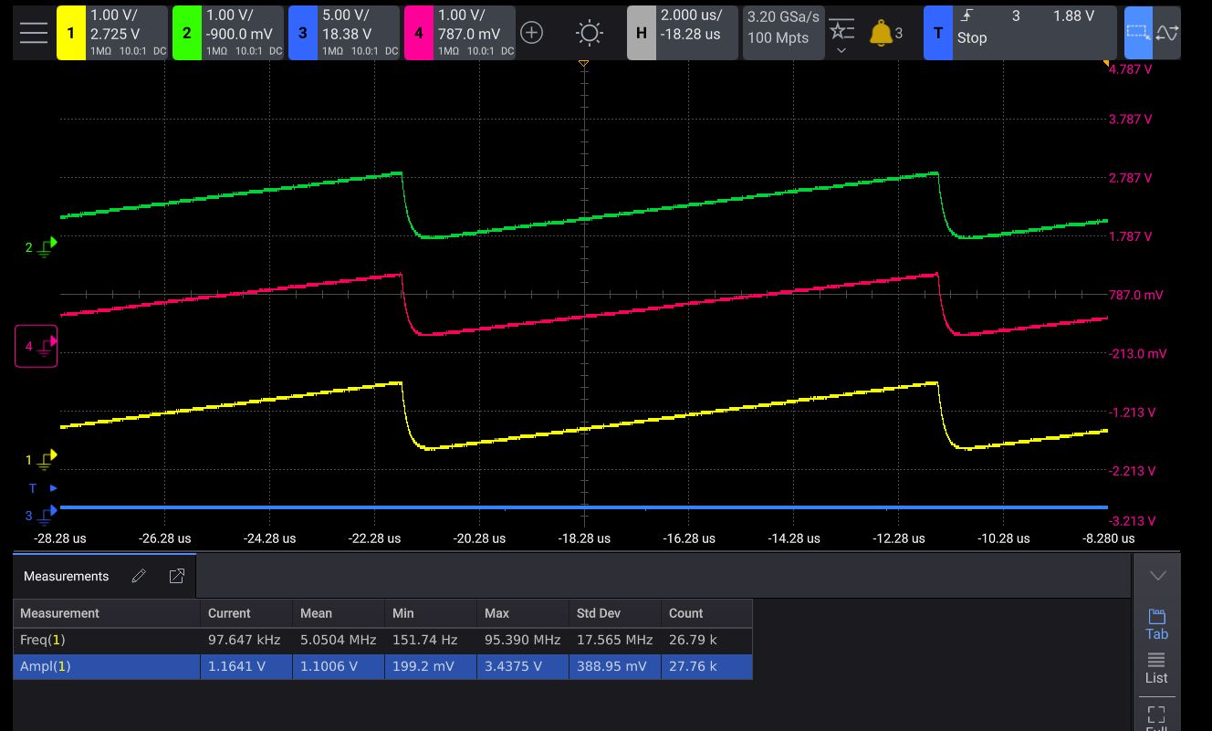
Task: Open the hamburger main menu
Action: [x=33, y=33]
